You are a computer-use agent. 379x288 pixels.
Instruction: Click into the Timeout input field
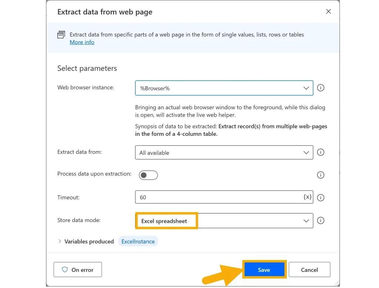pos(218,197)
